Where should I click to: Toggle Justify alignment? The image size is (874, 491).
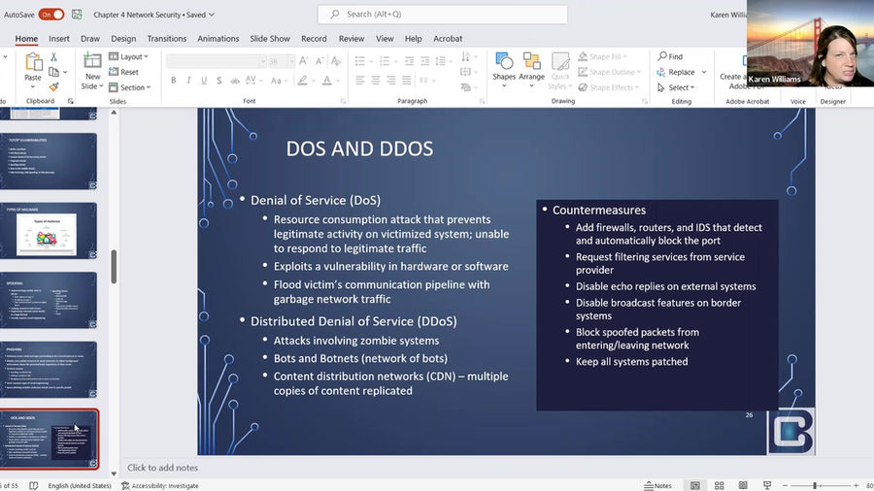pos(407,81)
